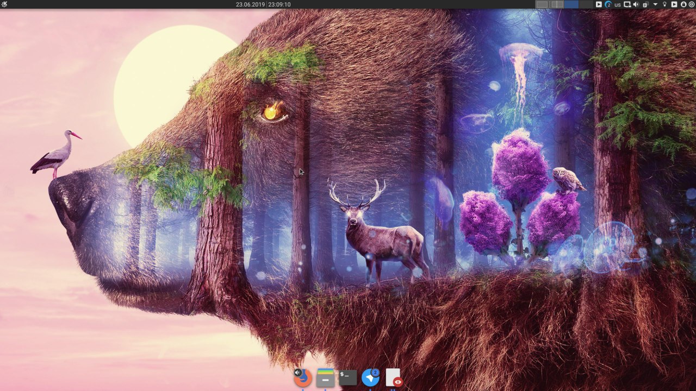This screenshot has height=391, width=696.
Task: Lock the screen using the padlock icon
Action: pos(683,4)
